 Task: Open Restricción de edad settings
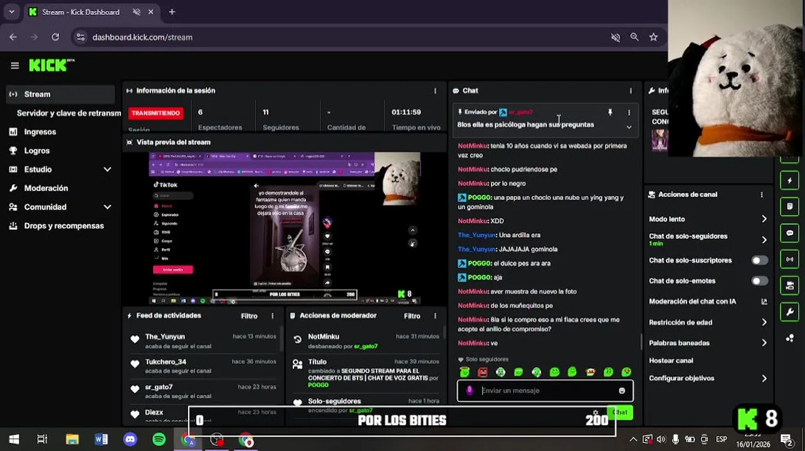point(708,322)
